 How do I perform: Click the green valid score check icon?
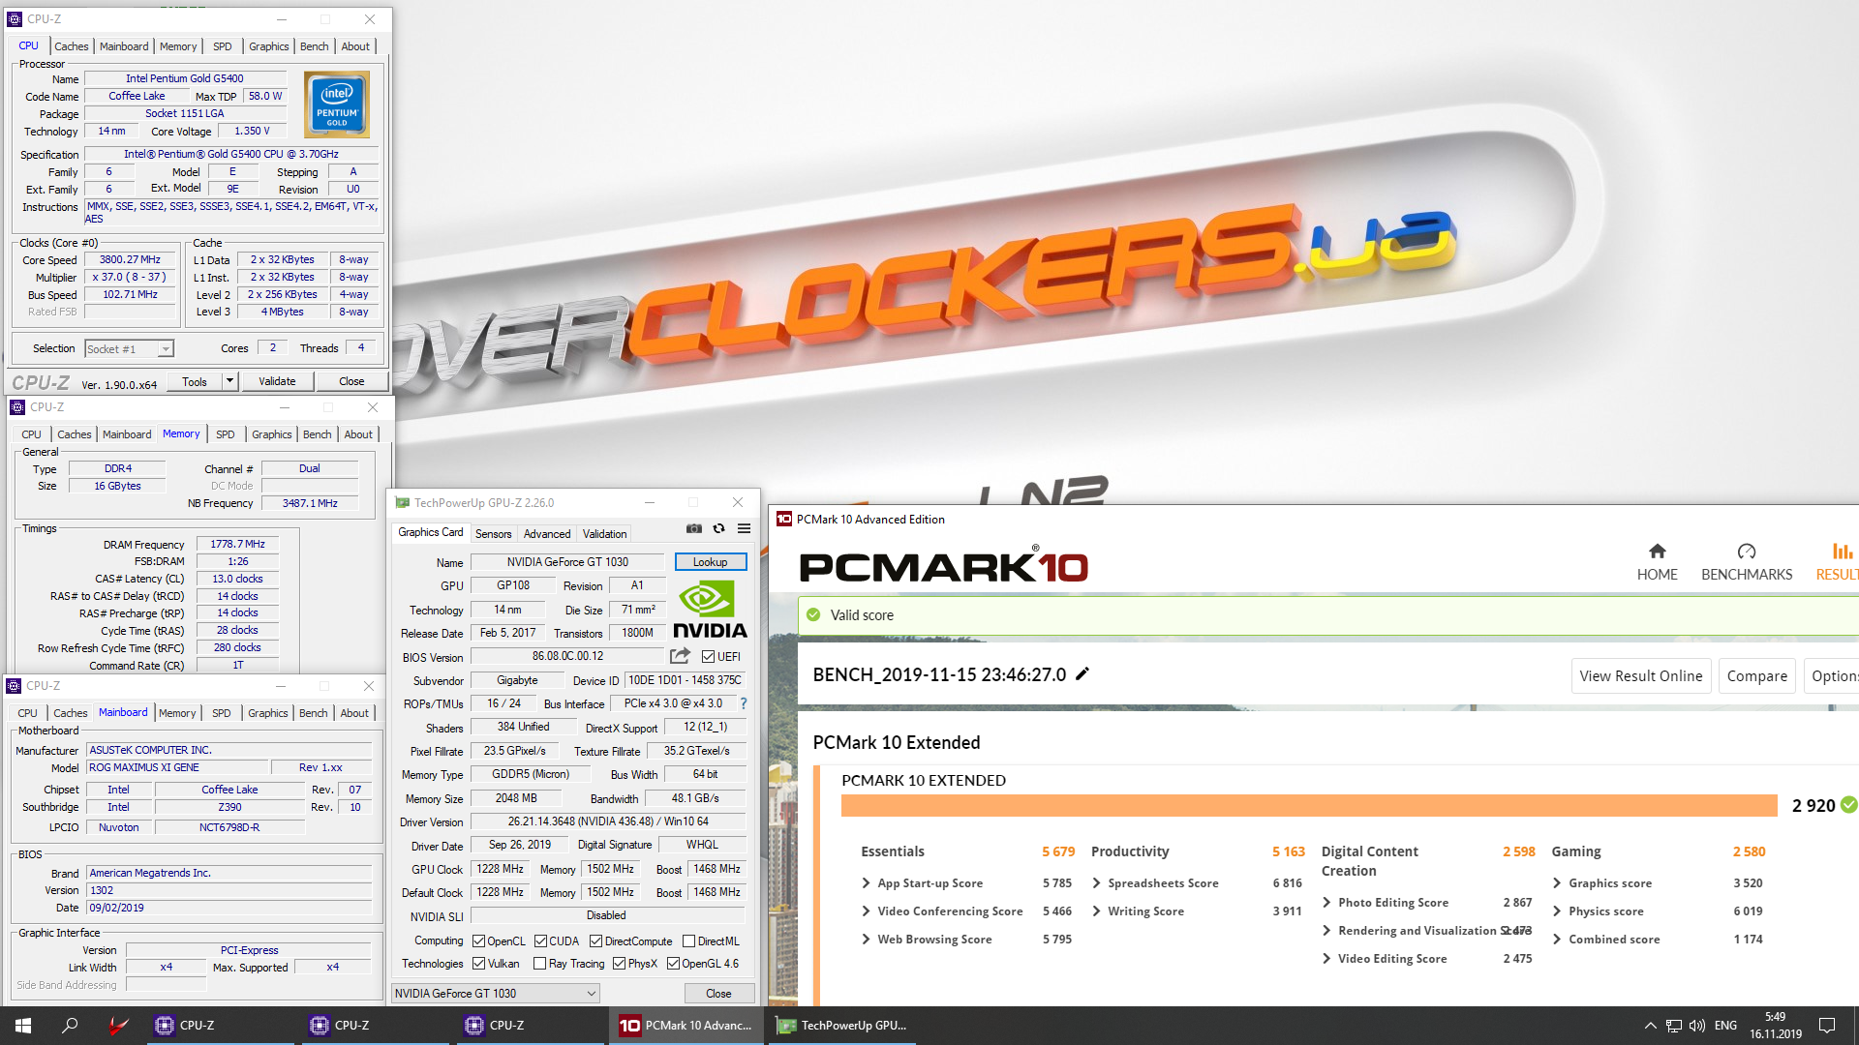coord(813,614)
